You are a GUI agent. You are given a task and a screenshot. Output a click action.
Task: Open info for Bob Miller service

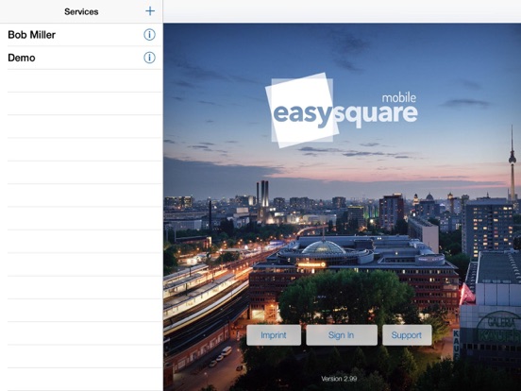pos(149,35)
